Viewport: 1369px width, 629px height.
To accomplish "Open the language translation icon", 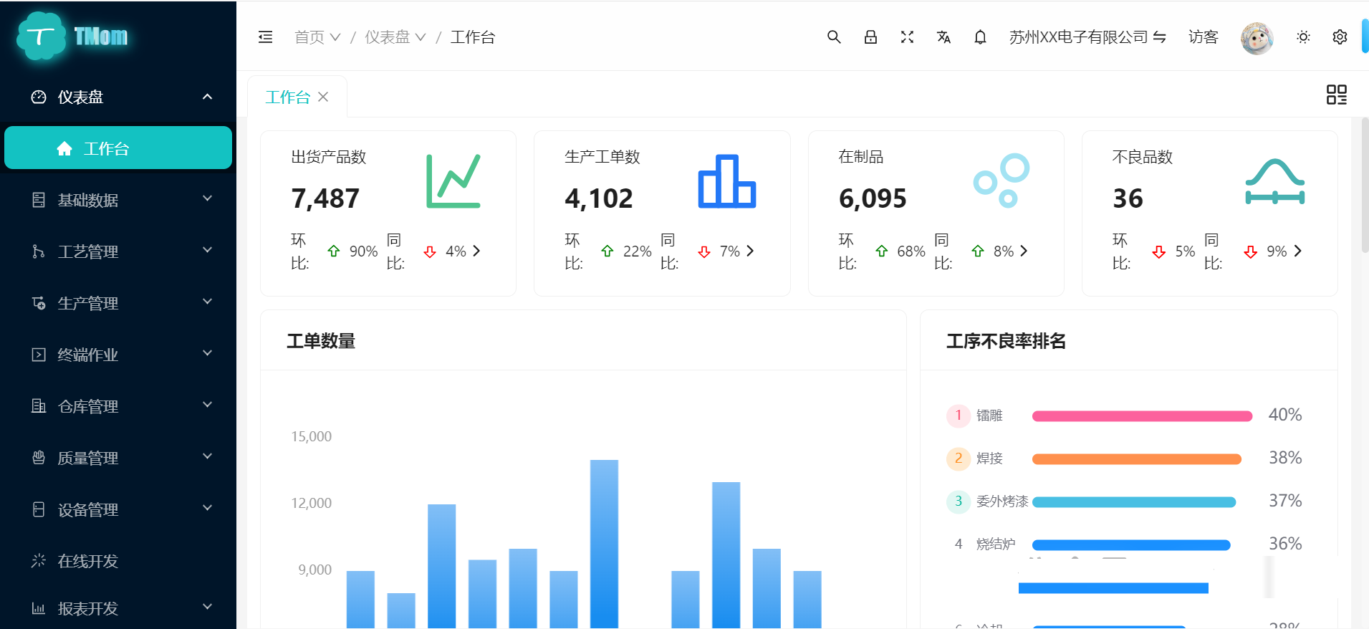I will click(943, 37).
